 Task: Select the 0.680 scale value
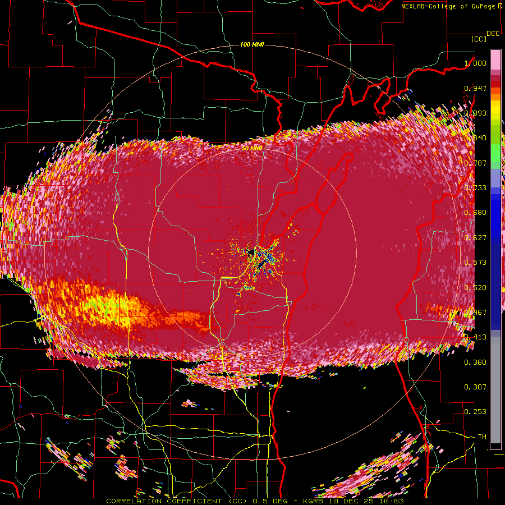coord(475,213)
